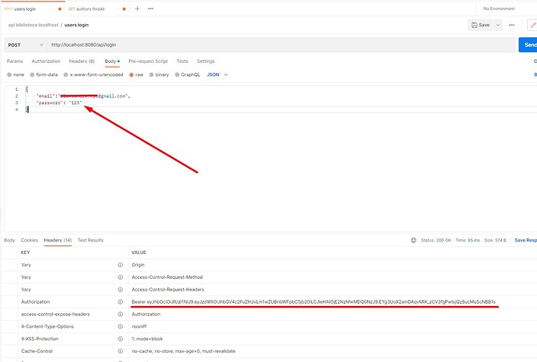Open the request Authorization tab
The height and width of the screenshot is (362, 537).
[x=46, y=61]
